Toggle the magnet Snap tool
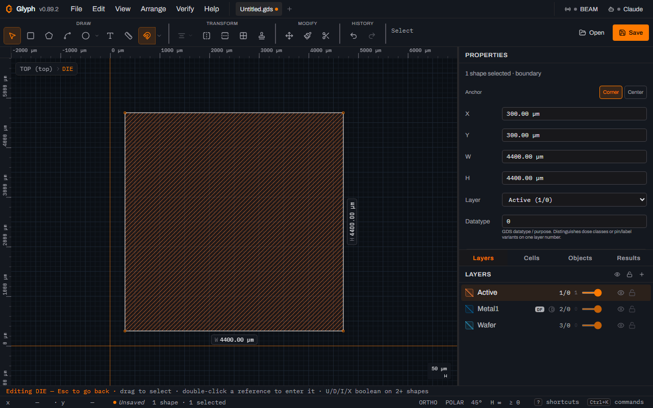The image size is (653, 408). coord(147,36)
